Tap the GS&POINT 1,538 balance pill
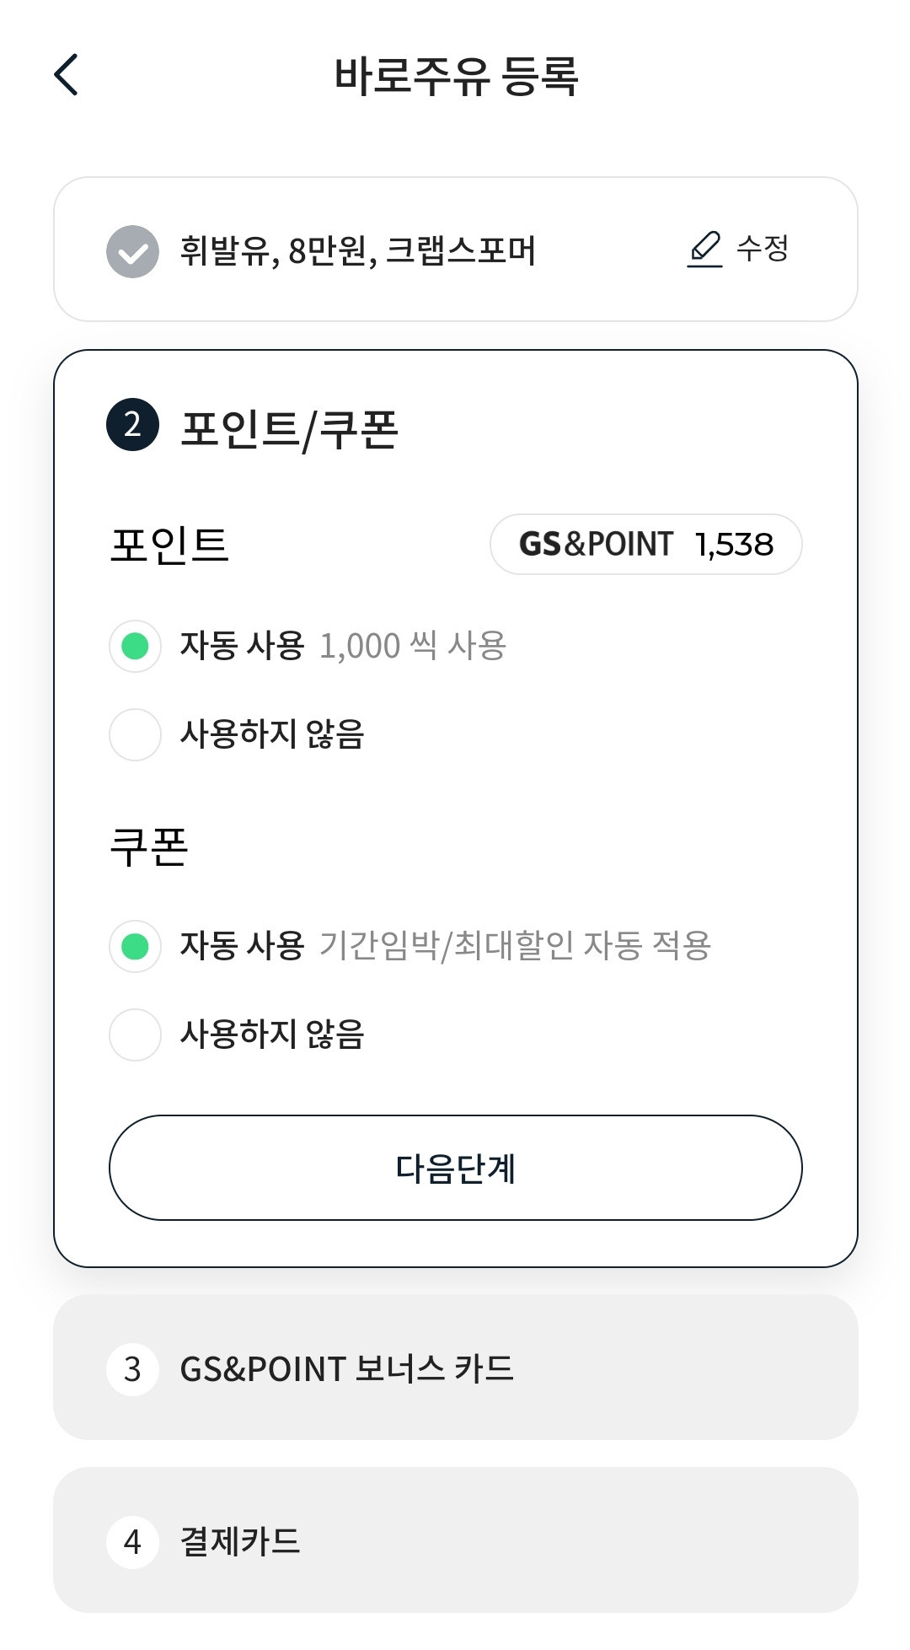 tap(645, 545)
